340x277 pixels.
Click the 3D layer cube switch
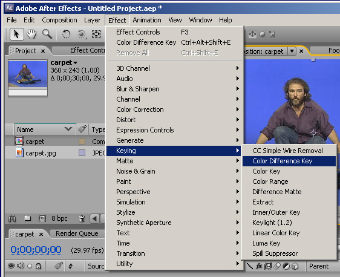[295, 266]
